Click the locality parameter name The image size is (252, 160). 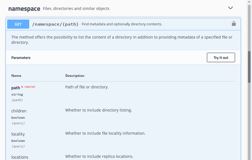point(18,134)
